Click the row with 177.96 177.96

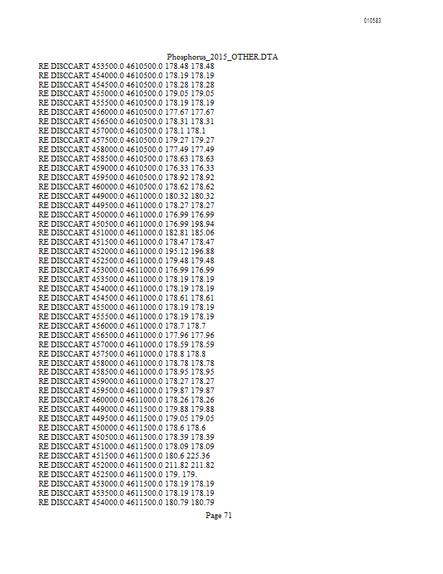pos(126,335)
